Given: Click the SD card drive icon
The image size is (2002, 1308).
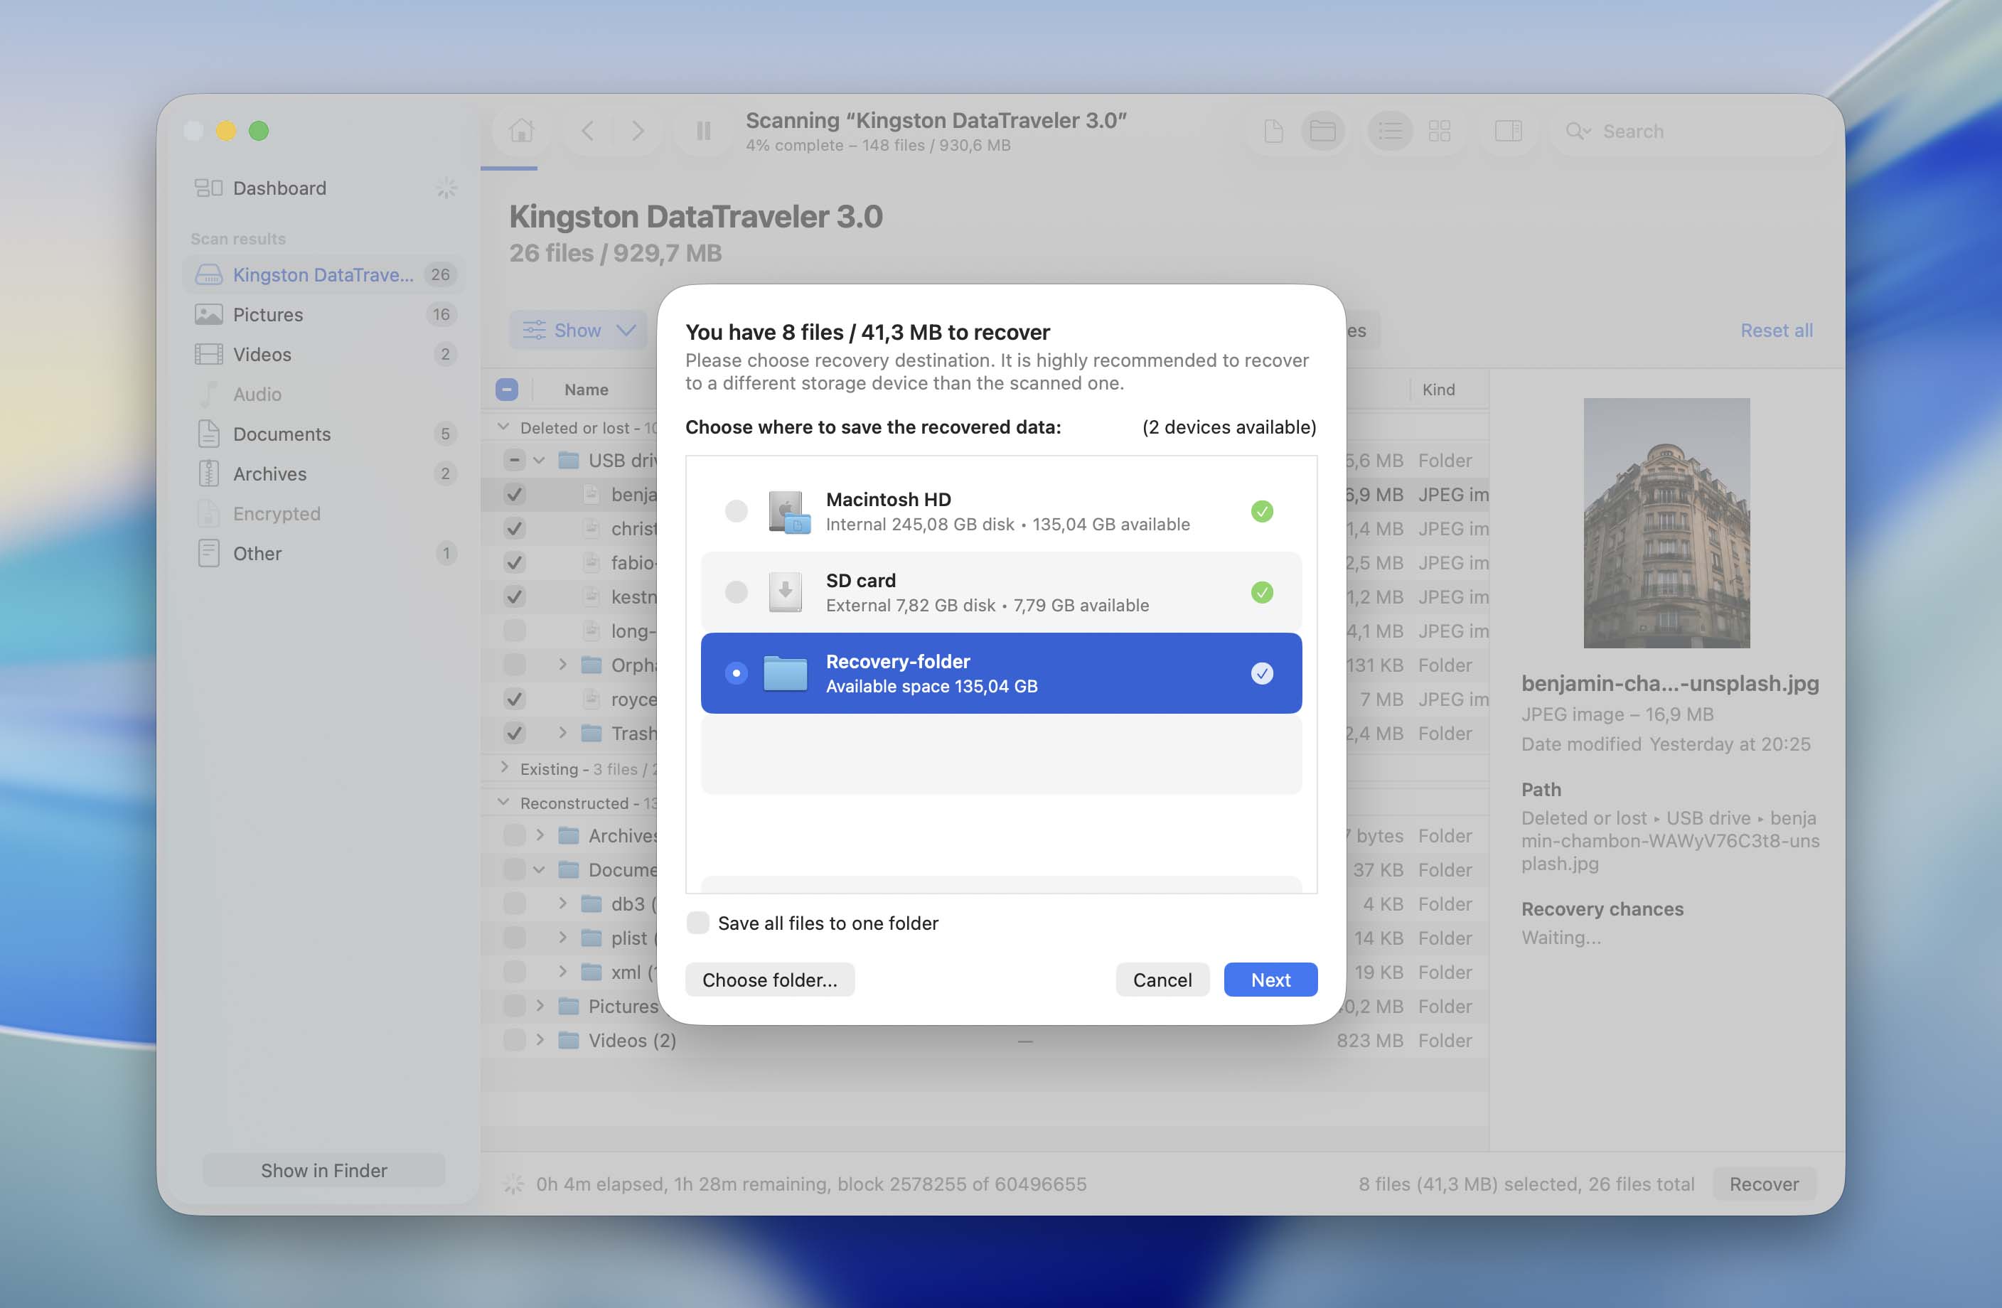Looking at the screenshot, I should tap(785, 591).
